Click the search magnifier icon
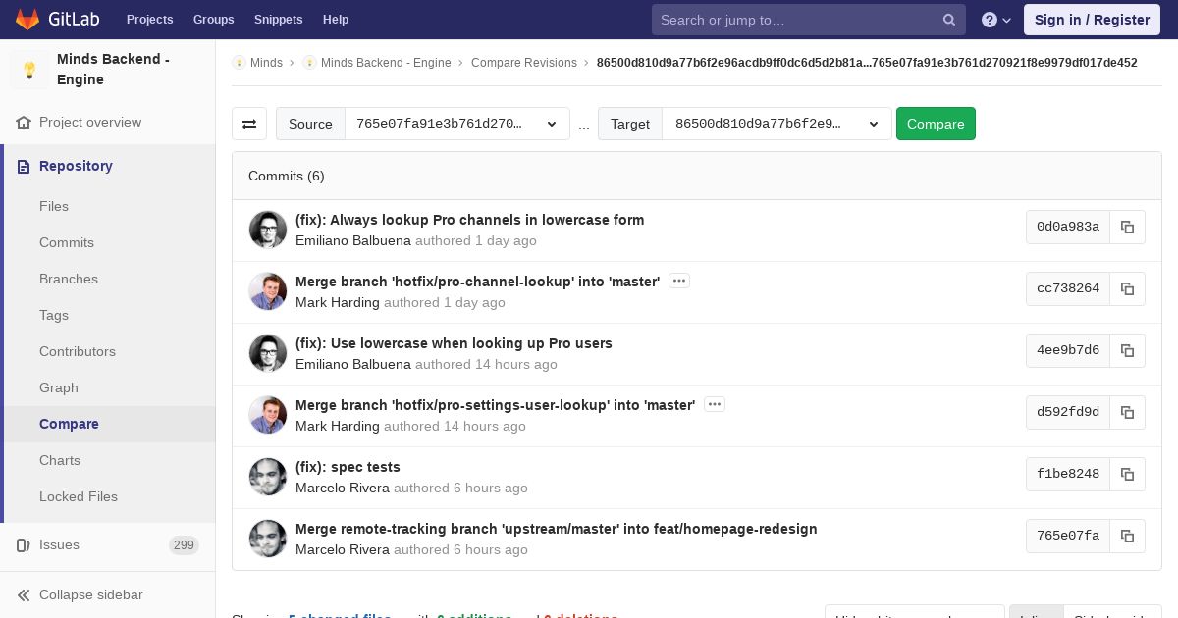This screenshot has height=618, width=1178. 949,20
